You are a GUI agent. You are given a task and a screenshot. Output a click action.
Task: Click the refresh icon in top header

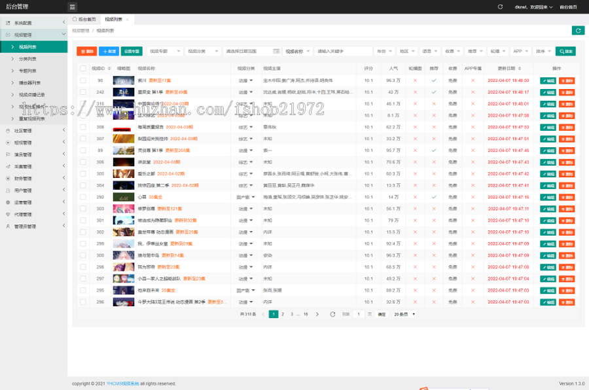[x=500, y=7]
